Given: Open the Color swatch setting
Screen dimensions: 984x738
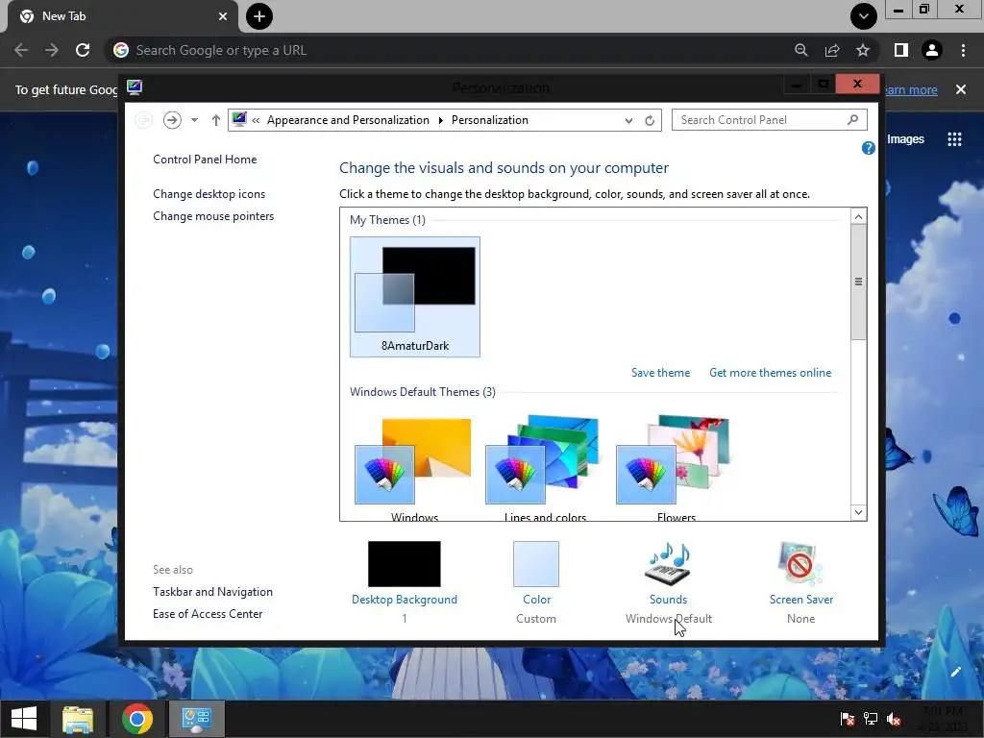Looking at the screenshot, I should coord(536,563).
